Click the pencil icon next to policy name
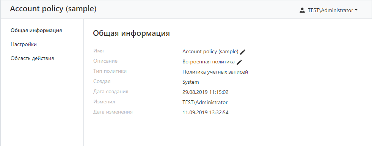 [243, 52]
